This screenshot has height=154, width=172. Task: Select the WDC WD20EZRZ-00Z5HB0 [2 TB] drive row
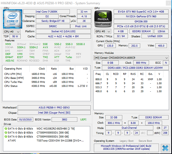coord(47,128)
